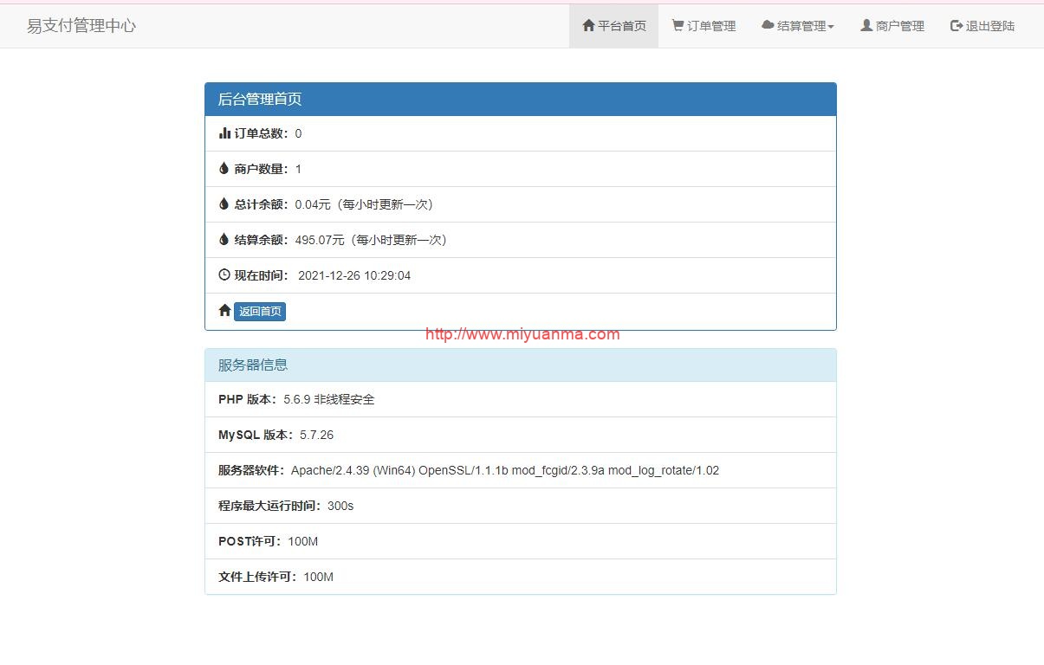The height and width of the screenshot is (665, 1044).
Task: Click the 订单总数 label
Action: (262, 133)
